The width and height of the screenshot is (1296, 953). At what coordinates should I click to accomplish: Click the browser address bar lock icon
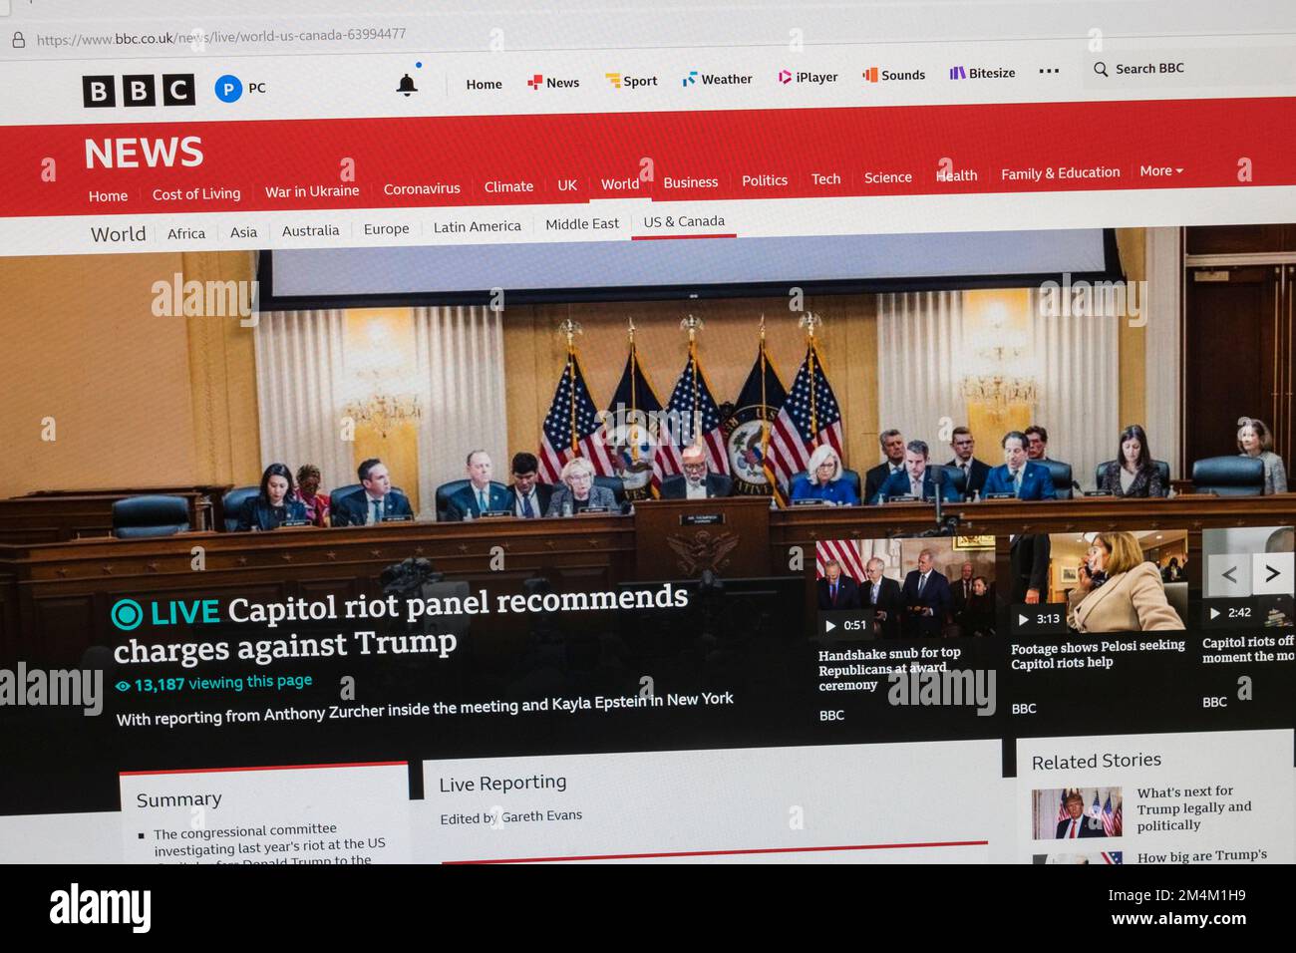point(18,40)
